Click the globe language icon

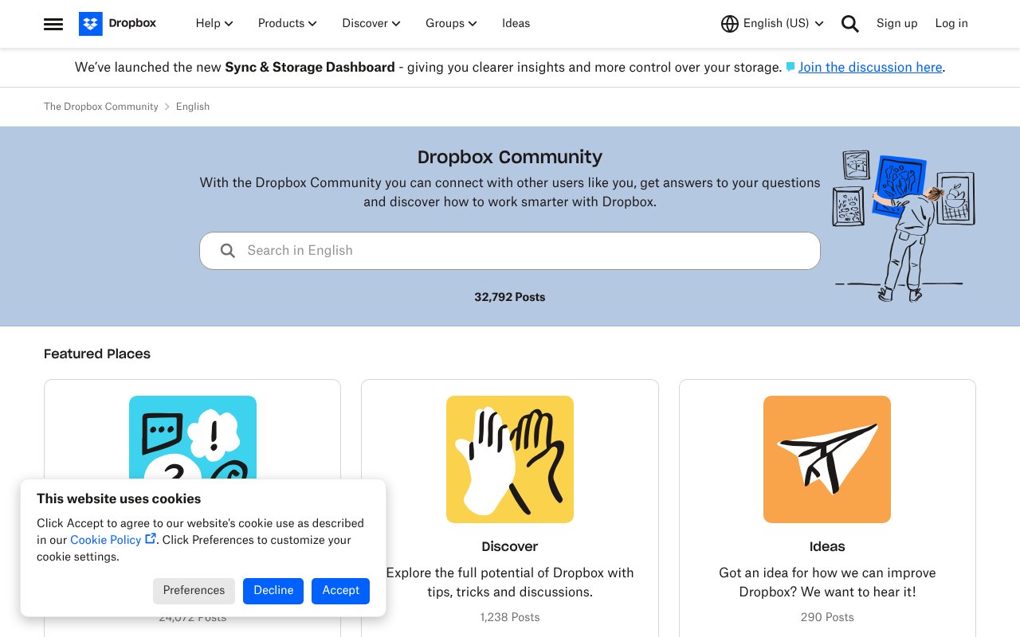pos(729,24)
